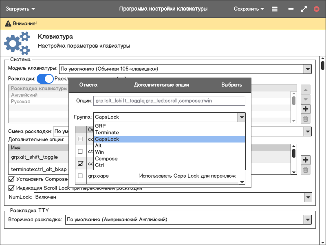
Task: Click into the Опции text field
Action: click(x=169, y=101)
